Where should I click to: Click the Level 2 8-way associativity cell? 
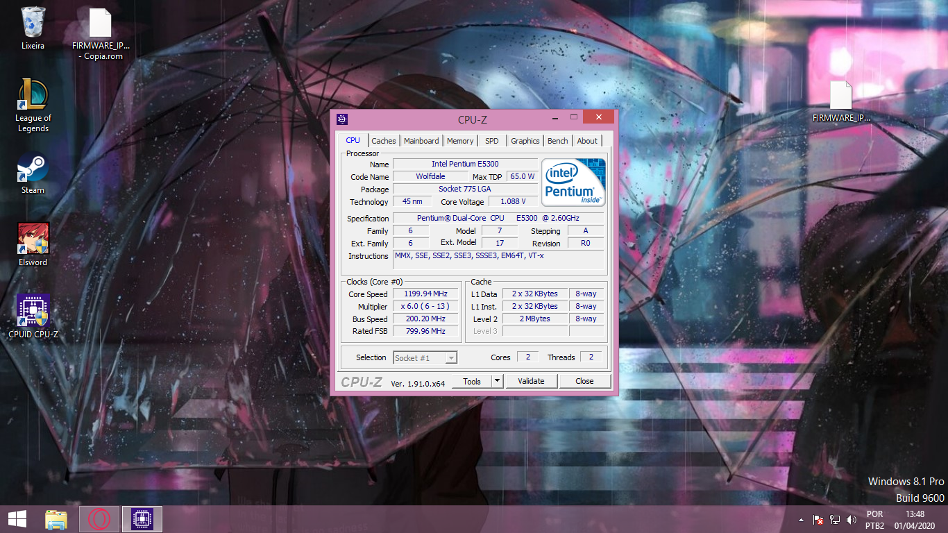586,319
